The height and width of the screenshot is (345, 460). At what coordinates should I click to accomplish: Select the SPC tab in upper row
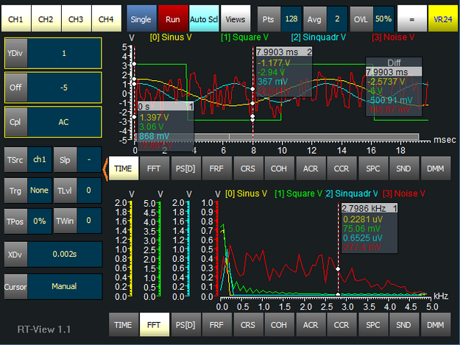(x=374, y=168)
